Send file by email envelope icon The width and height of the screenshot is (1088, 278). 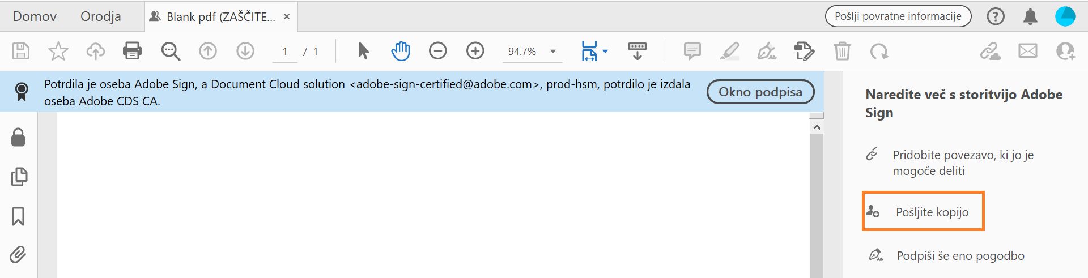[1027, 52]
